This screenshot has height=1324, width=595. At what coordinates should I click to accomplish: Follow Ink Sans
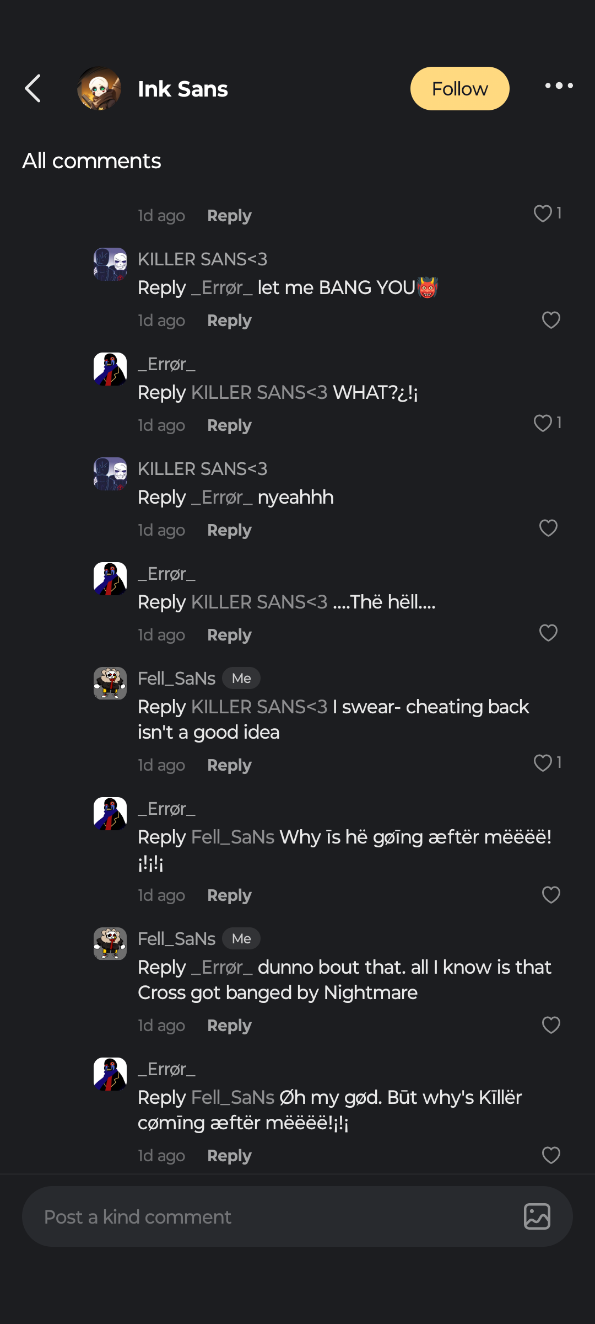(459, 89)
